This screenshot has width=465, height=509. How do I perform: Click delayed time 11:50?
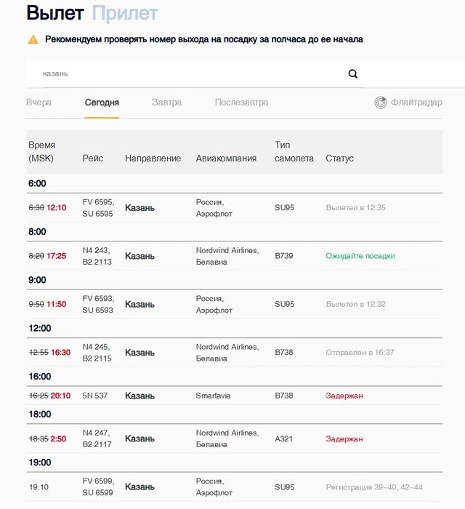point(57,304)
